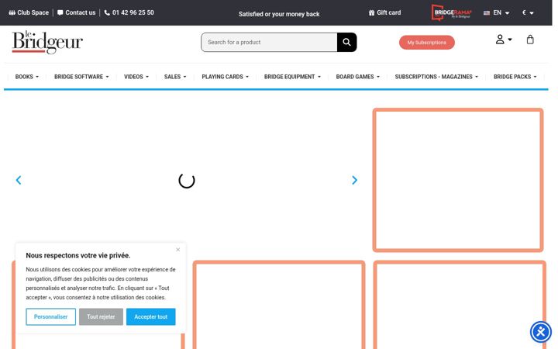Click the Personnaliser cookie button
Image resolution: width=558 pixels, height=349 pixels.
pos(51,316)
